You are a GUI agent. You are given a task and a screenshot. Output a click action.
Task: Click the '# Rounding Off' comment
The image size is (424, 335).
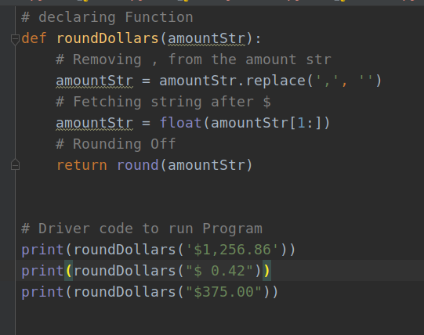coord(116,144)
